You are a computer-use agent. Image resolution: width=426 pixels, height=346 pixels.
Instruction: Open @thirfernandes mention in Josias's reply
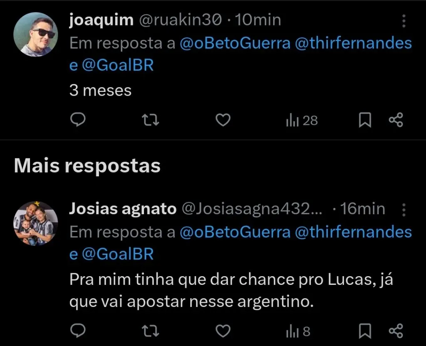(x=353, y=232)
